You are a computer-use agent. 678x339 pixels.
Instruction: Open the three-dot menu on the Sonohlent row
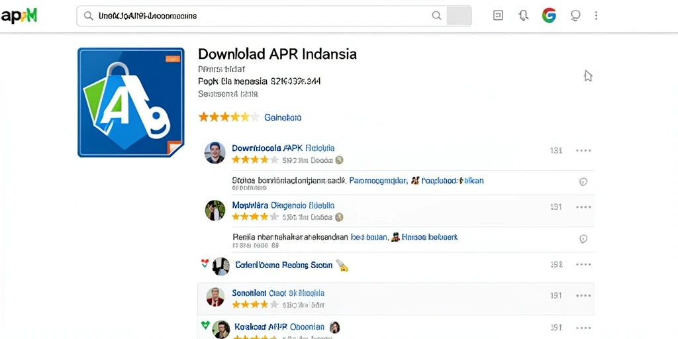tap(583, 296)
